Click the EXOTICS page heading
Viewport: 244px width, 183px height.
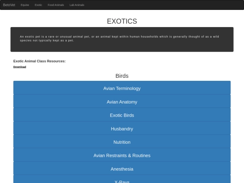(122, 21)
